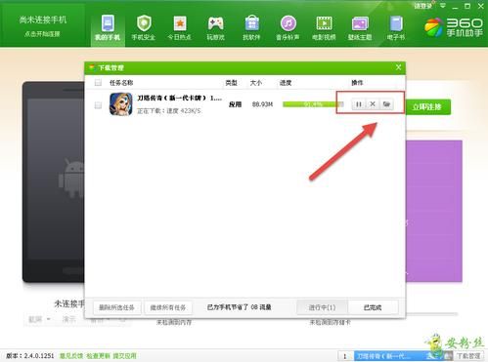Click the download count box showing 1
The image size is (488, 362).
tap(345, 356)
